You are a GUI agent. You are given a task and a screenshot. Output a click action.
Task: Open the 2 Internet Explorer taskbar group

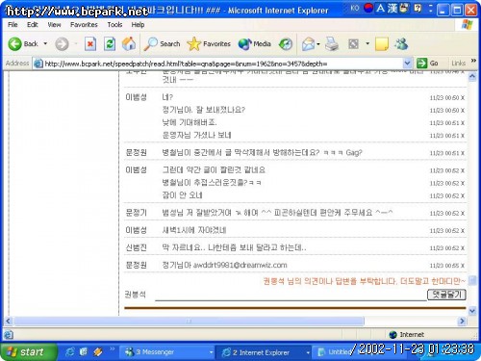264,352
